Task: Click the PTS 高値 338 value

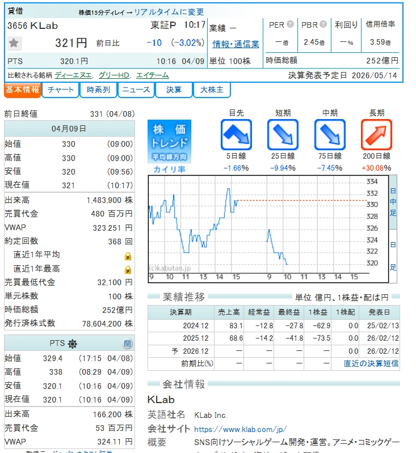Action: (x=56, y=372)
